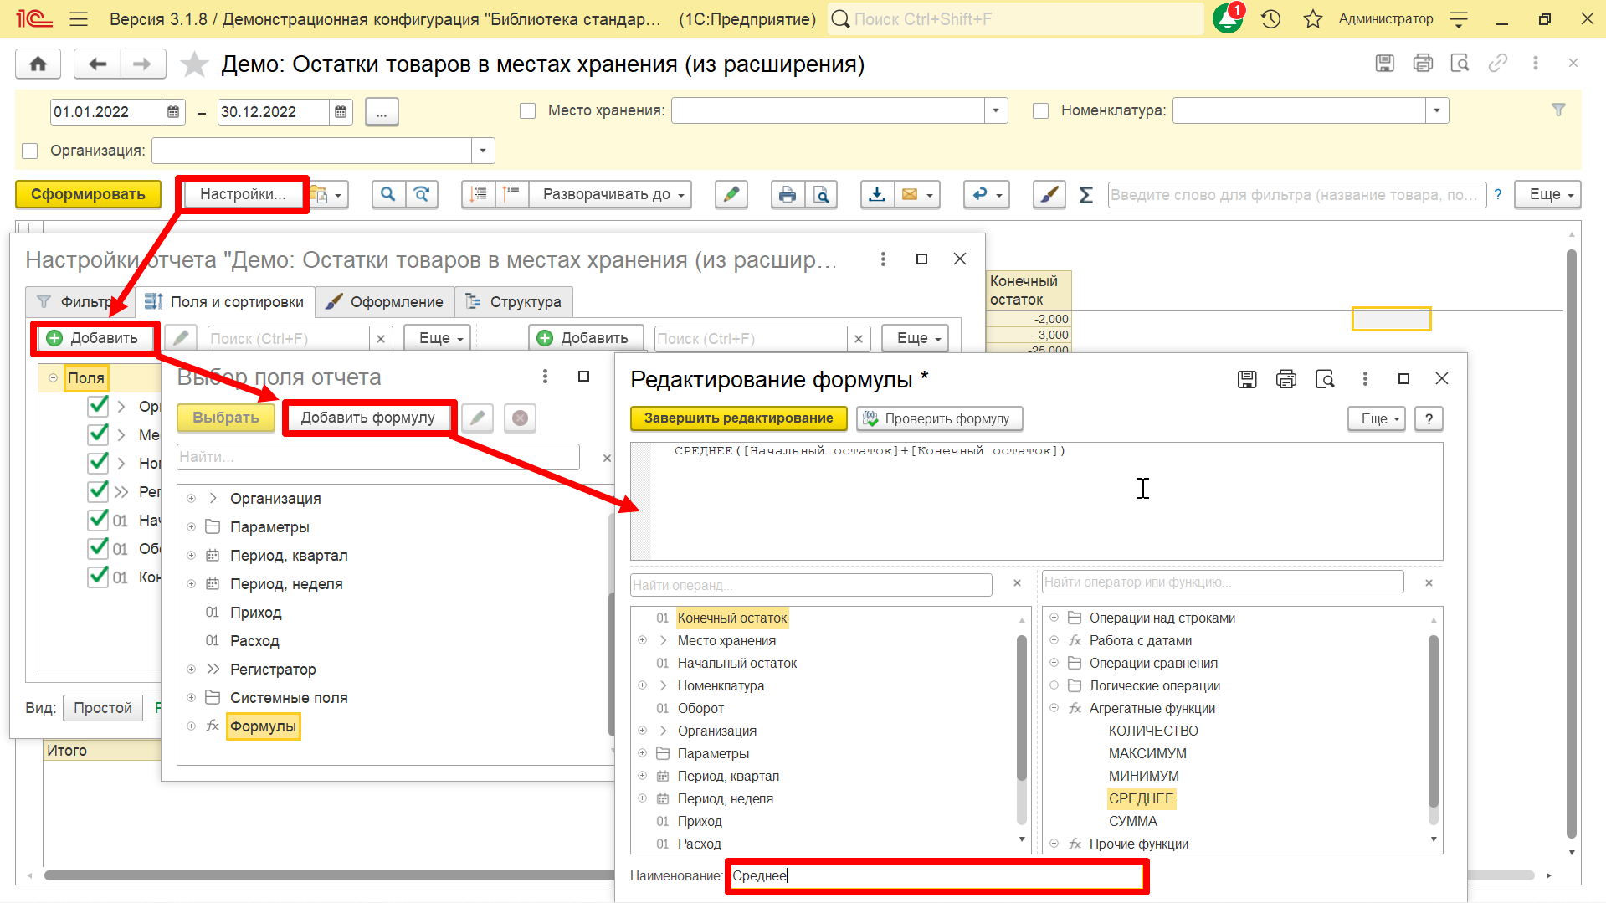Add report to favorites star
The image size is (1606, 903).
[x=194, y=64]
